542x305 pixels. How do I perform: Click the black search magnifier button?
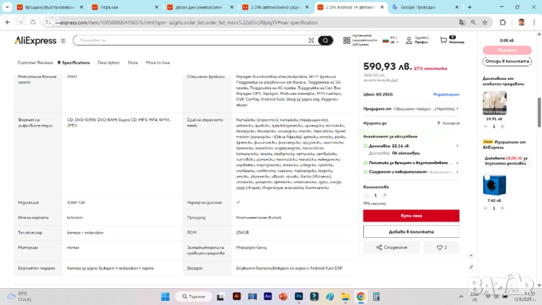[x=327, y=41]
